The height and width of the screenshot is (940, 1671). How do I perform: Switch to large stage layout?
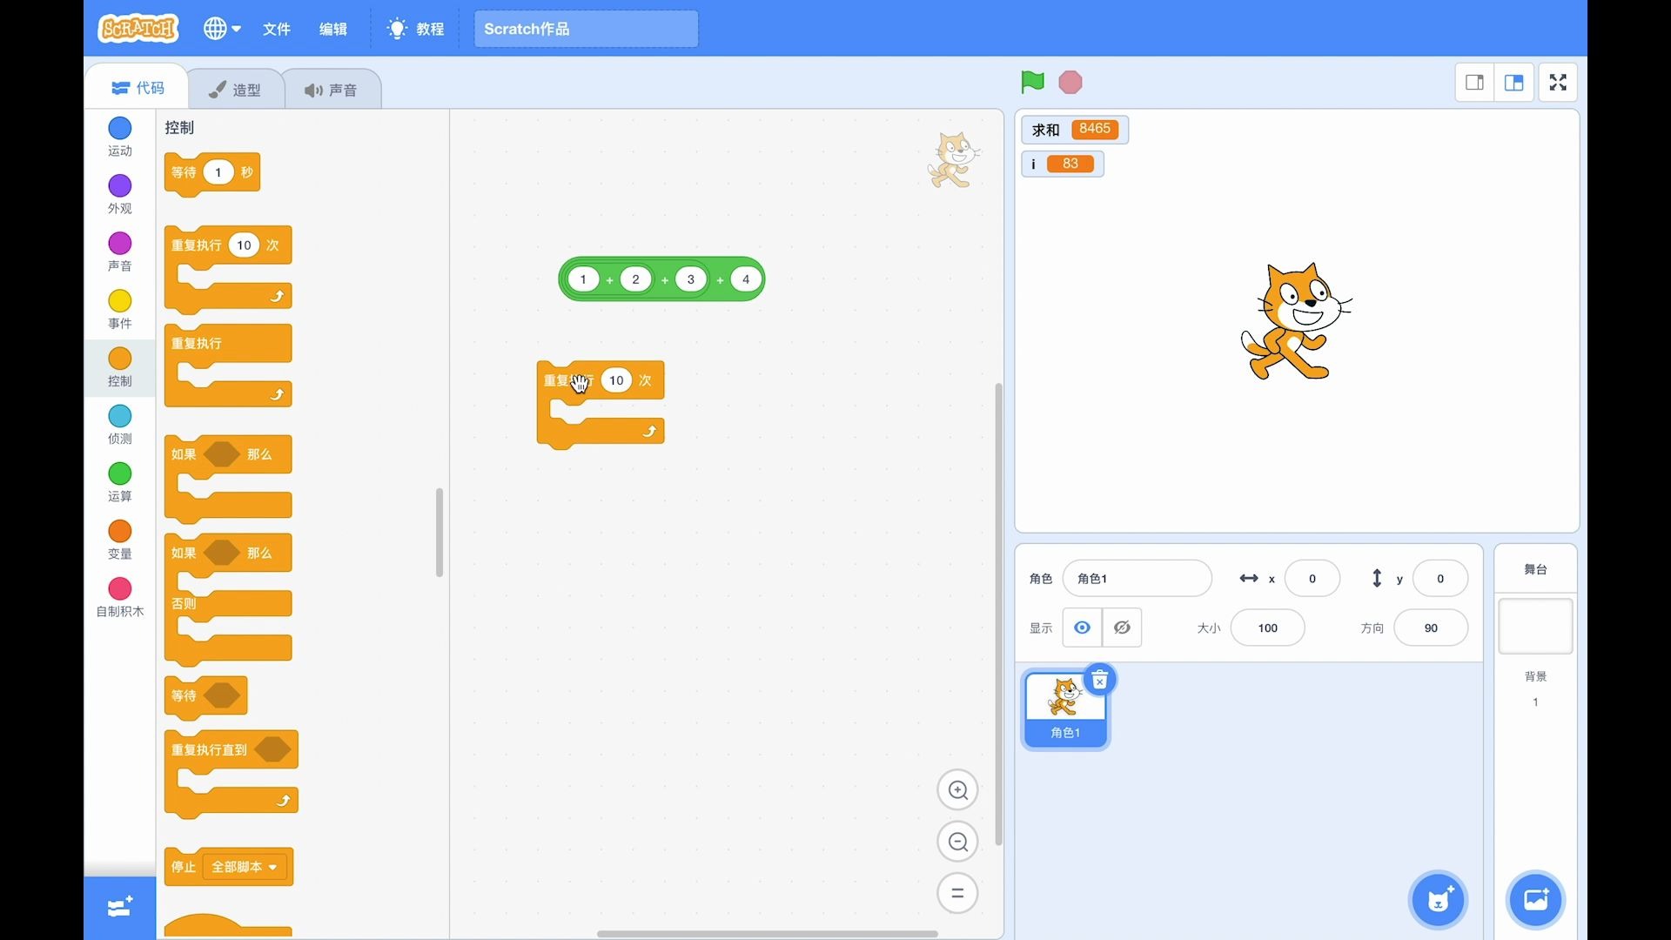(x=1514, y=83)
